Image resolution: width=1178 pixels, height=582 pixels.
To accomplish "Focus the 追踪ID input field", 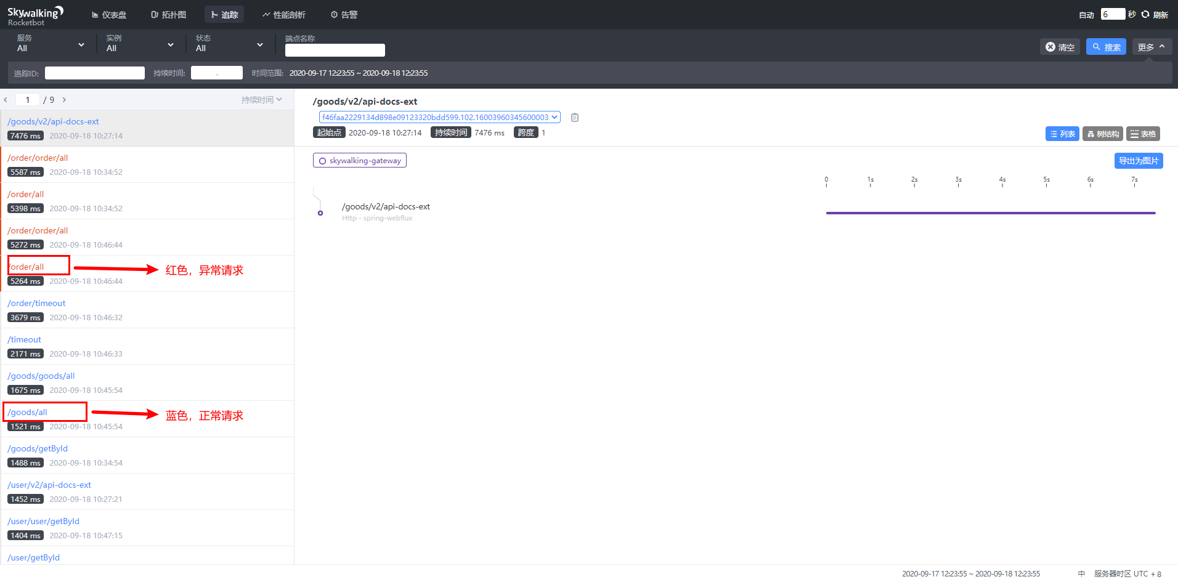I will click(x=95, y=73).
